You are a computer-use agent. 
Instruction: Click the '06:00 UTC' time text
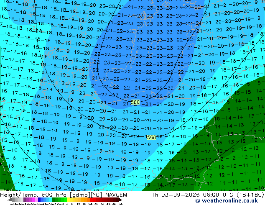[219, 195]
